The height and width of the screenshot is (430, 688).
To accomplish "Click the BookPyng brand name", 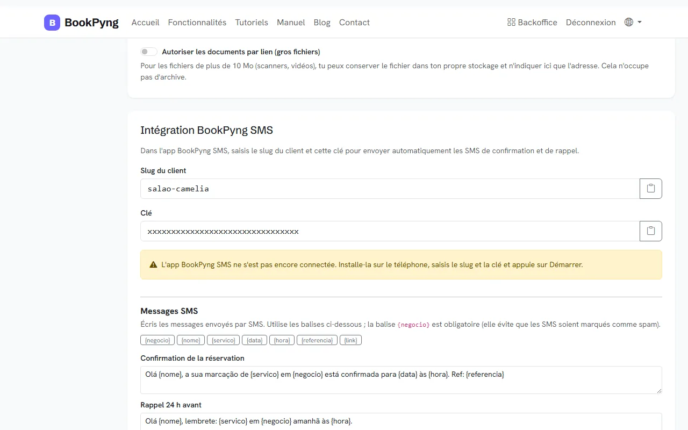I will [x=91, y=23].
